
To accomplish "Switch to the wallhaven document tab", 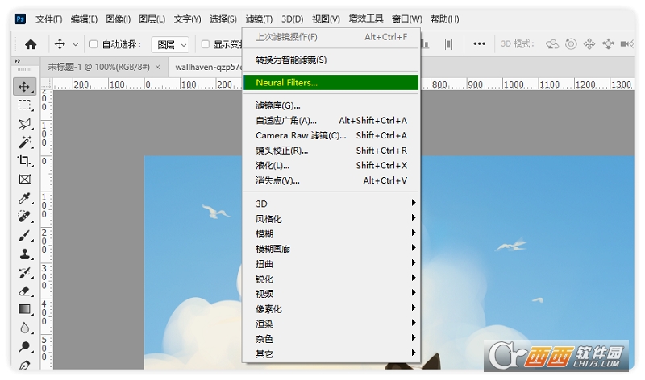I will pyautogui.click(x=206, y=67).
